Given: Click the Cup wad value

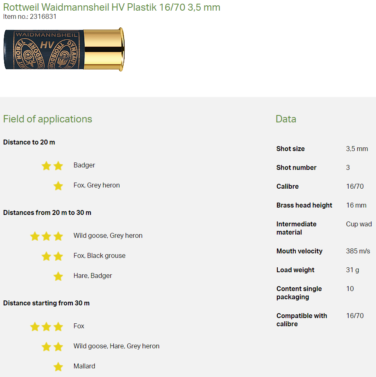Looking at the screenshot, I should tap(359, 224).
